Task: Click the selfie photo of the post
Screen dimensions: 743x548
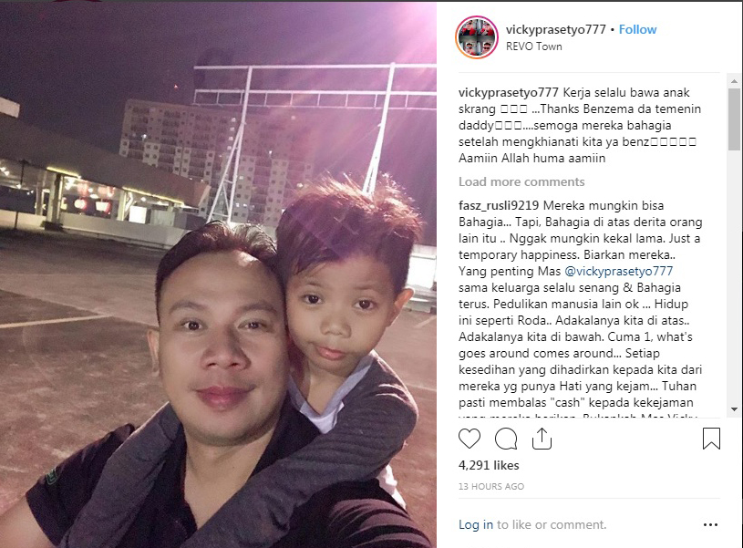Action: pyautogui.click(x=218, y=275)
